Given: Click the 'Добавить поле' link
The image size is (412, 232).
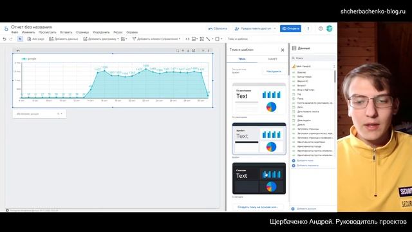Looking at the screenshot, I should [305, 160].
